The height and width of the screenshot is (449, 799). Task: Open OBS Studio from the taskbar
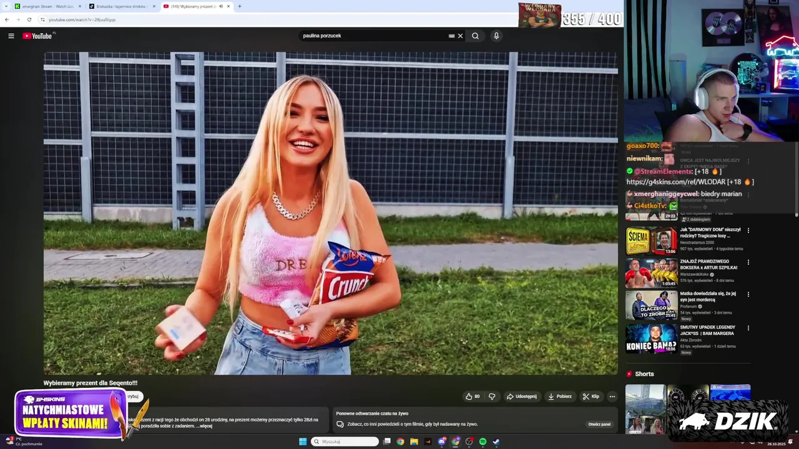point(469,442)
